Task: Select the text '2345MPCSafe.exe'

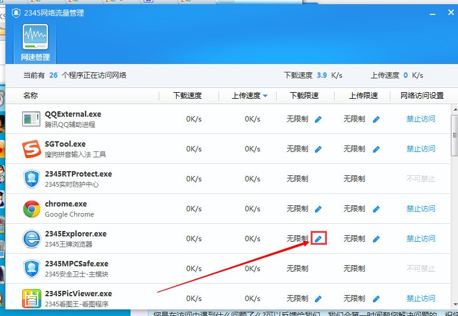Action: pos(77,264)
